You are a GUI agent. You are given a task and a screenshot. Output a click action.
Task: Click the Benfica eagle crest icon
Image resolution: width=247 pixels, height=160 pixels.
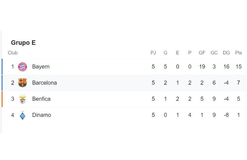pyautogui.click(x=23, y=99)
